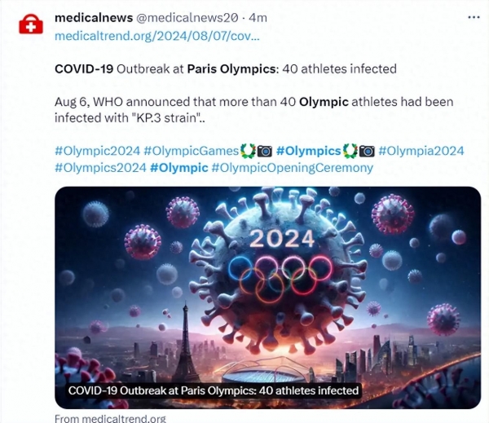Screen dimensions: 489x423
Task: Click the image caption overlay about 40 athletes
Action: [x=213, y=390]
